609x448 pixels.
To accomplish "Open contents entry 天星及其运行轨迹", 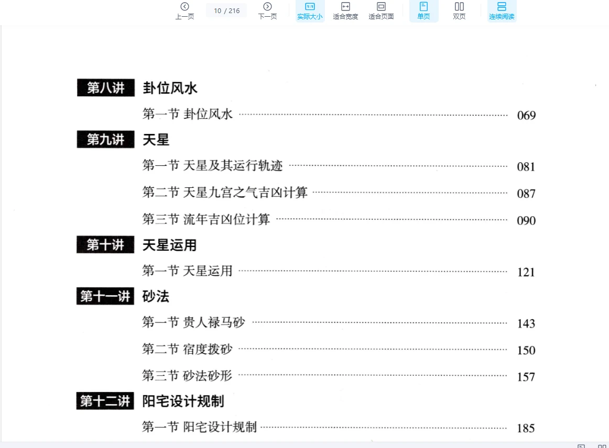I will point(233,166).
